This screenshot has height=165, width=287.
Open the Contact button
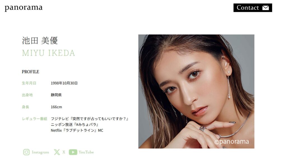coord(253,8)
